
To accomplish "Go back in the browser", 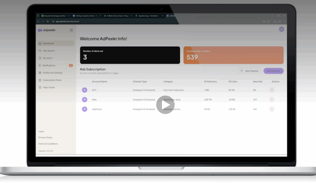I will (x=38, y=22).
